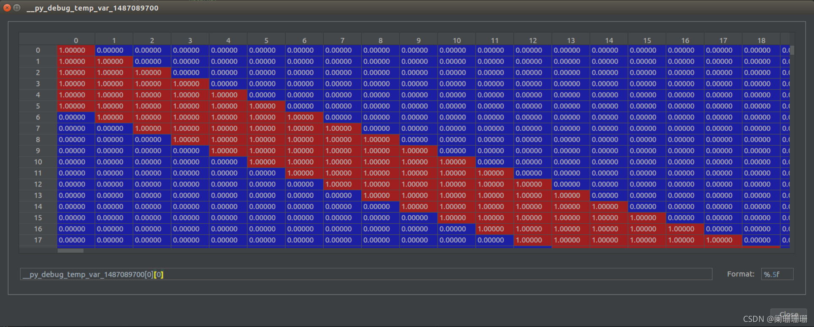814x327 pixels.
Task: Click the vertical scrollbar thumb at table's right
Action: click(x=792, y=50)
